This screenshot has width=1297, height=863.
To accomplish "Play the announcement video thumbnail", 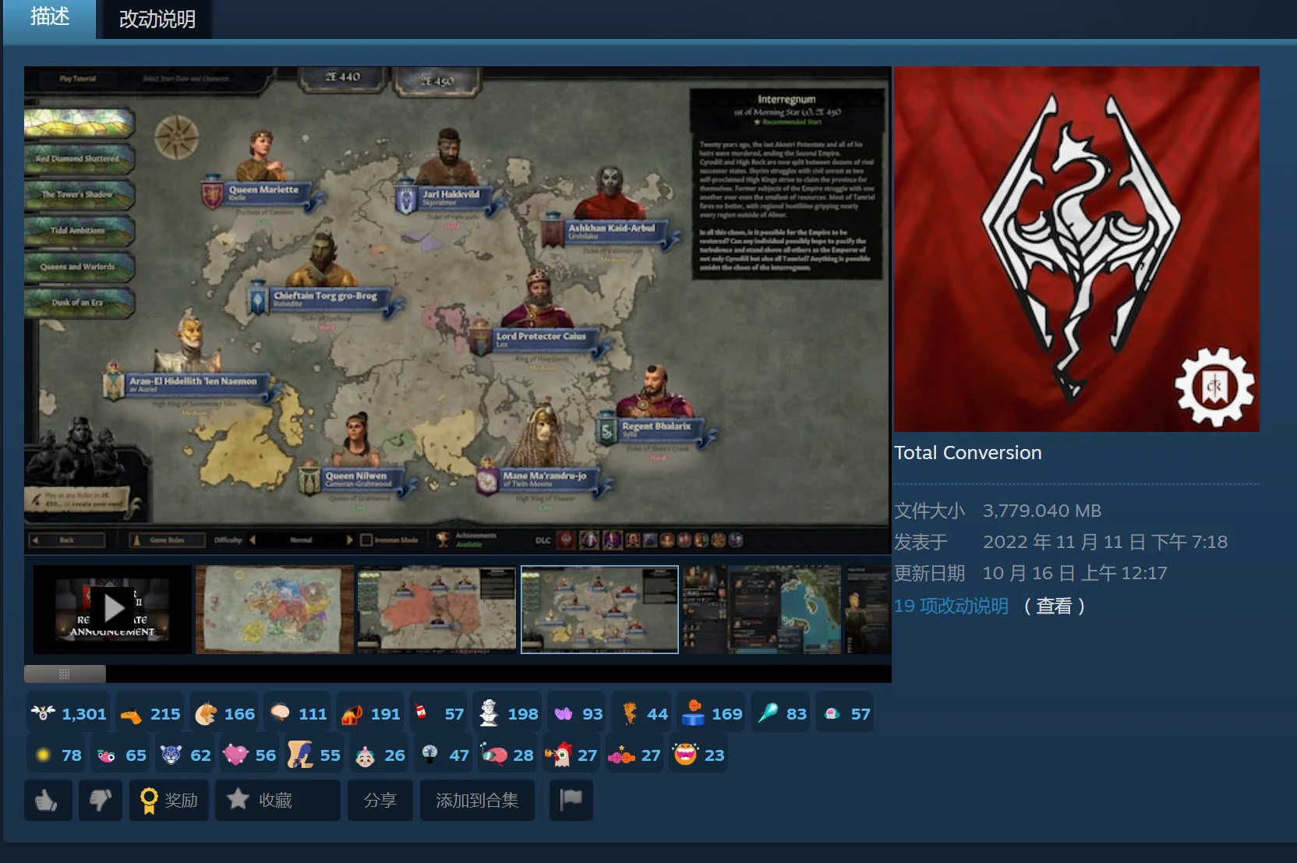I will pos(112,610).
